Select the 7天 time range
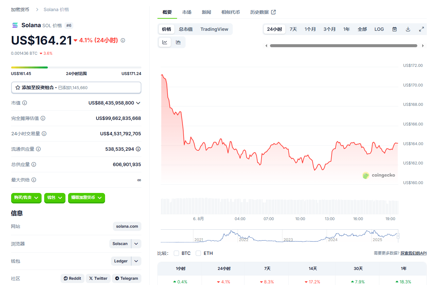Screen dimensions: 433x285 click(x=293, y=29)
